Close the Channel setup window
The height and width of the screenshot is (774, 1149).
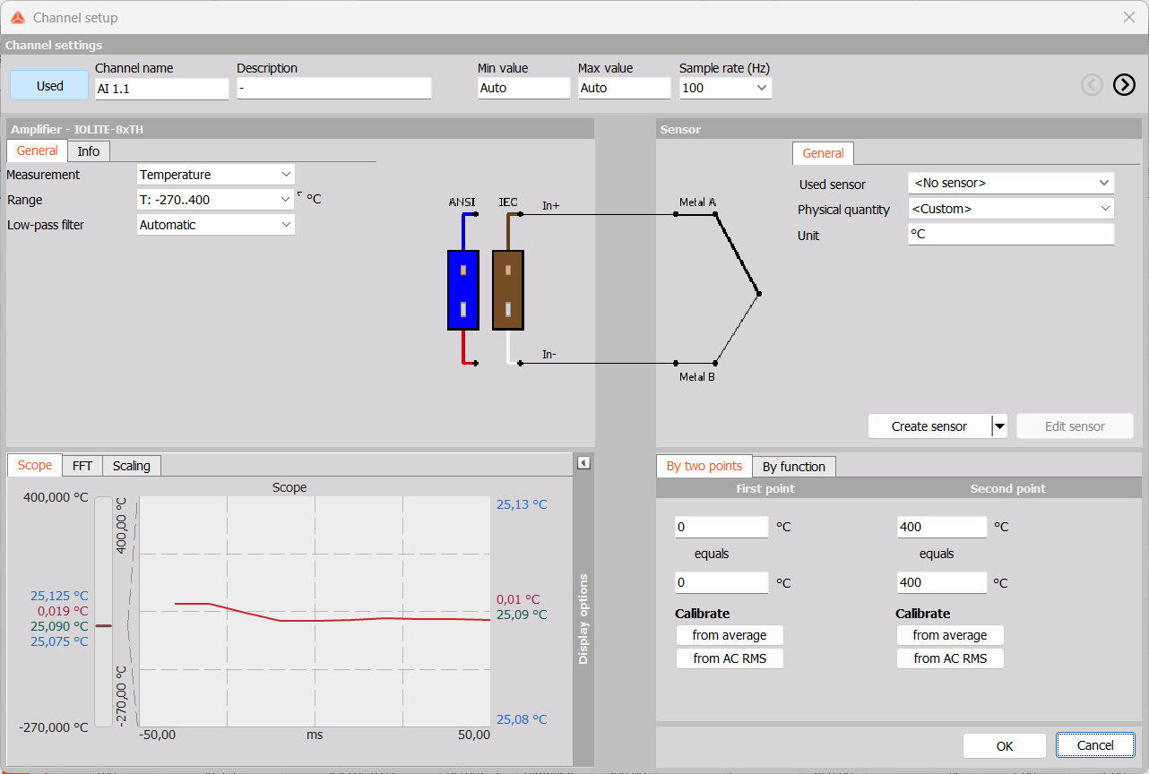(1129, 17)
